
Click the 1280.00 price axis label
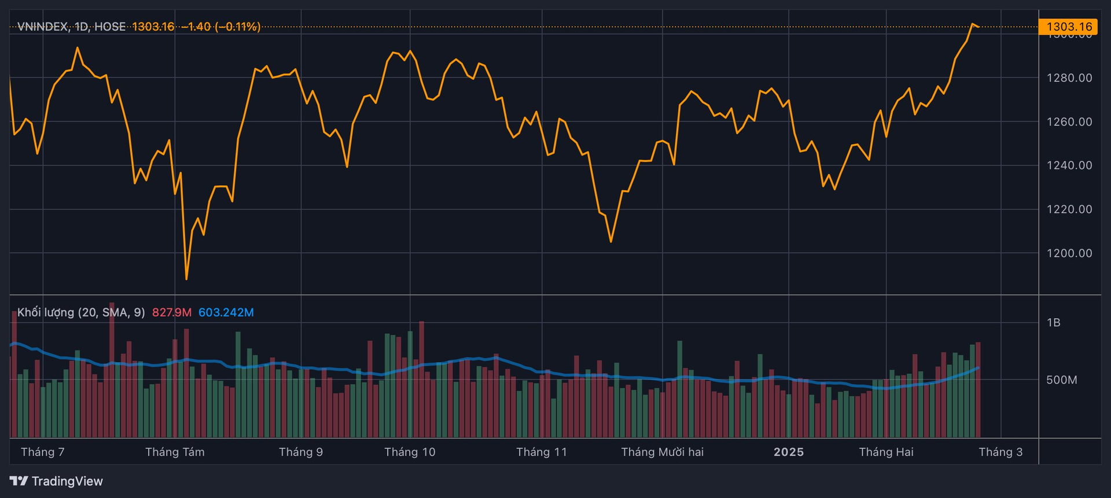pos(1069,78)
